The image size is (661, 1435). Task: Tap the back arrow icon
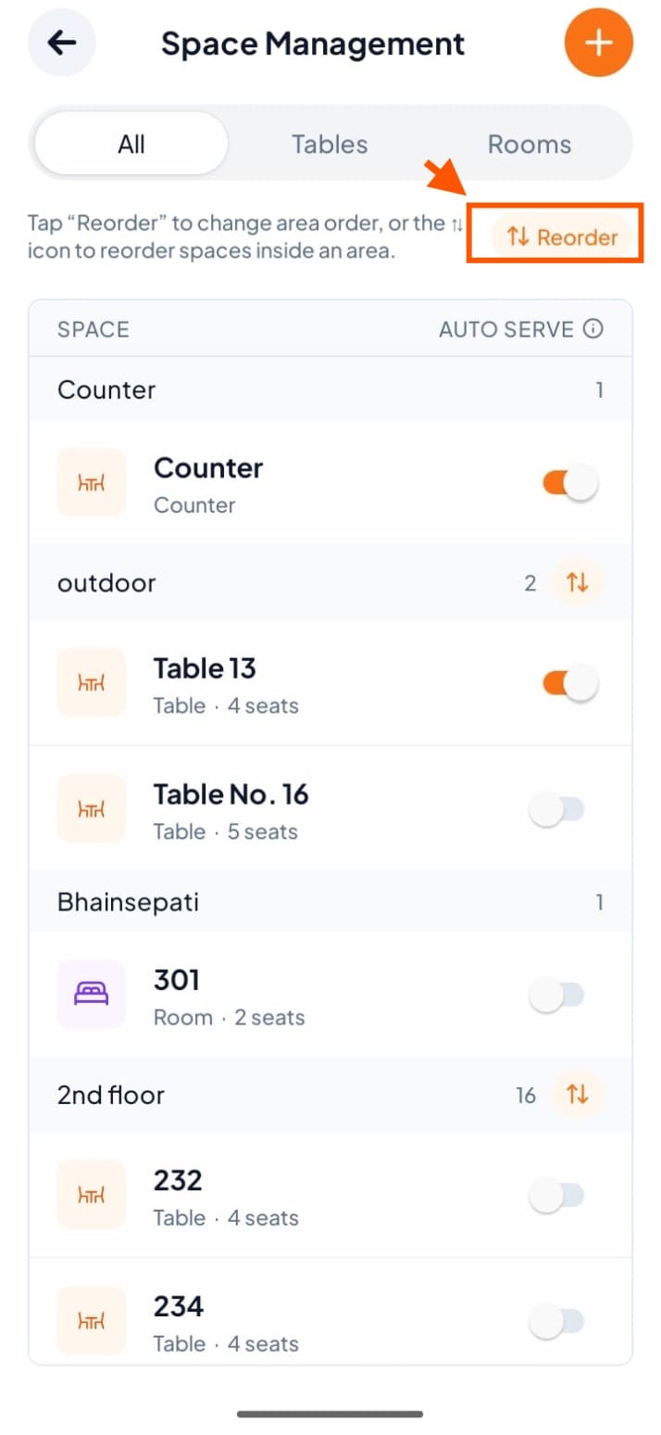62,42
